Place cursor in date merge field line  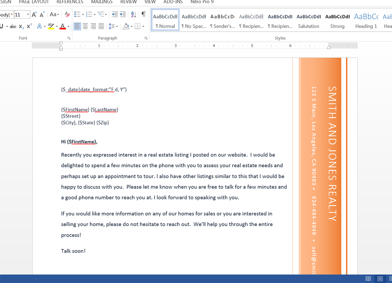94,89
